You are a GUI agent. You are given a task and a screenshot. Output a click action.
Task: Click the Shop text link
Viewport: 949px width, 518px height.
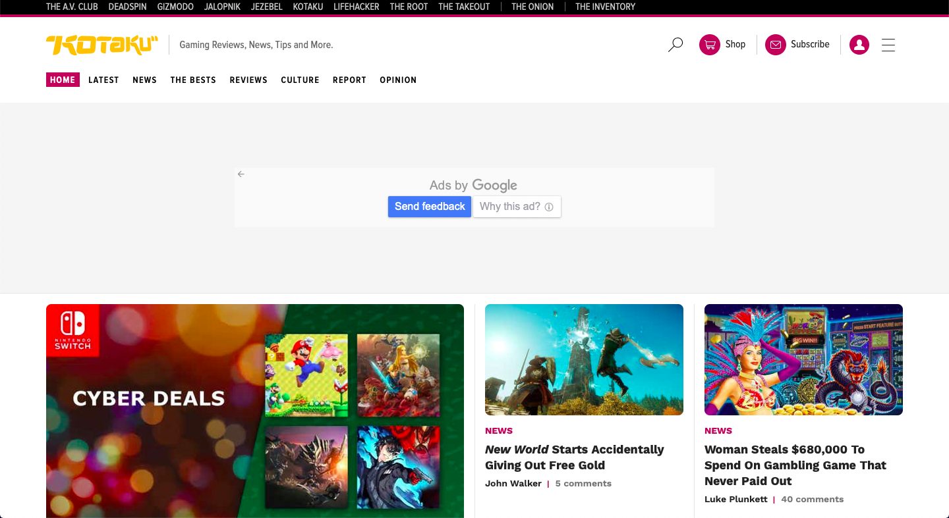click(x=735, y=44)
